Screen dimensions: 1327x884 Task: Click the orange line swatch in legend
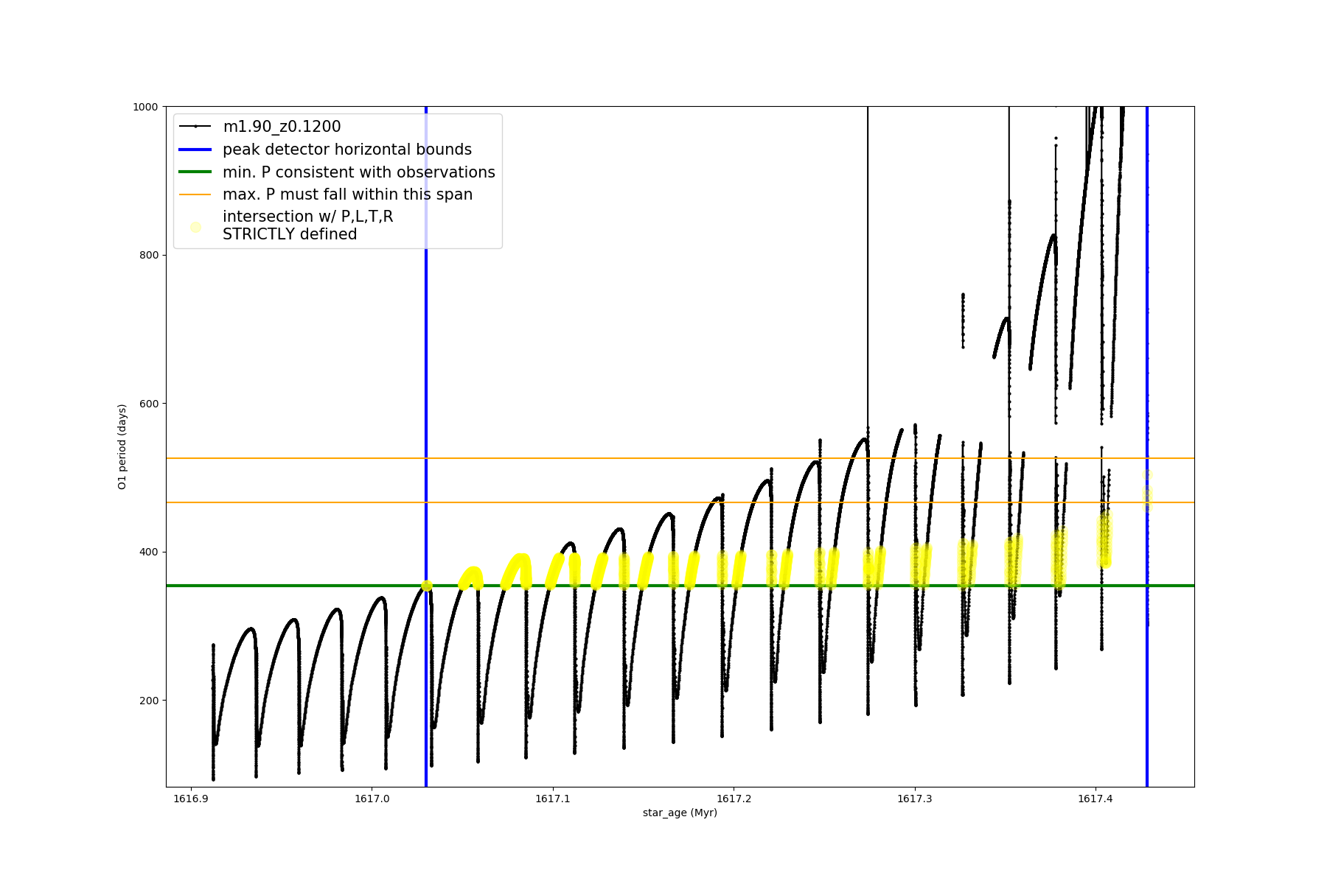coord(195,194)
